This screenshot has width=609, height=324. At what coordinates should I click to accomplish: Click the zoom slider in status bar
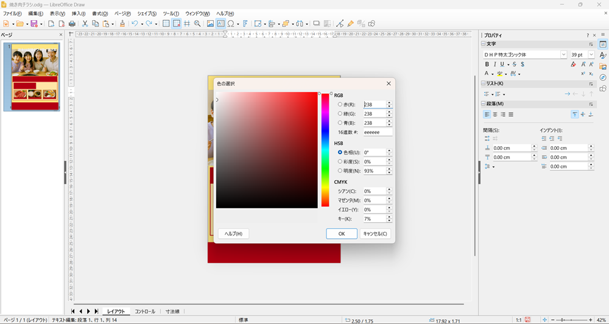571,320
